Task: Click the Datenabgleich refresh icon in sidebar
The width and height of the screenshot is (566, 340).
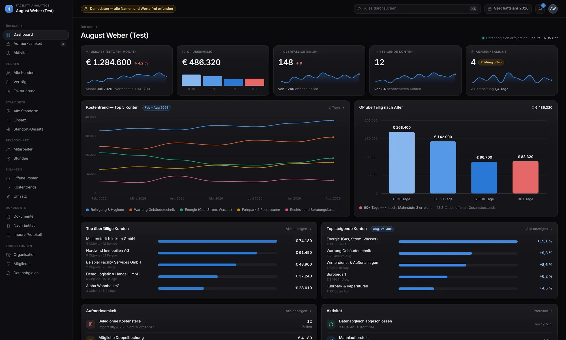Action: click(8, 273)
